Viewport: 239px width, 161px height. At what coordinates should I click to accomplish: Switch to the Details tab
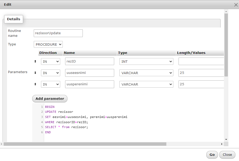(13, 19)
